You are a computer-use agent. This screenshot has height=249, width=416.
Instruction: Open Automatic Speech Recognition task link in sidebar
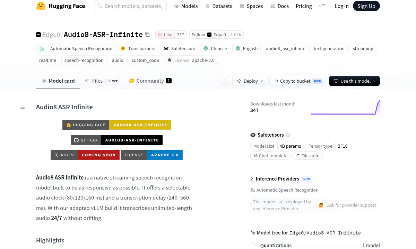click(284, 190)
